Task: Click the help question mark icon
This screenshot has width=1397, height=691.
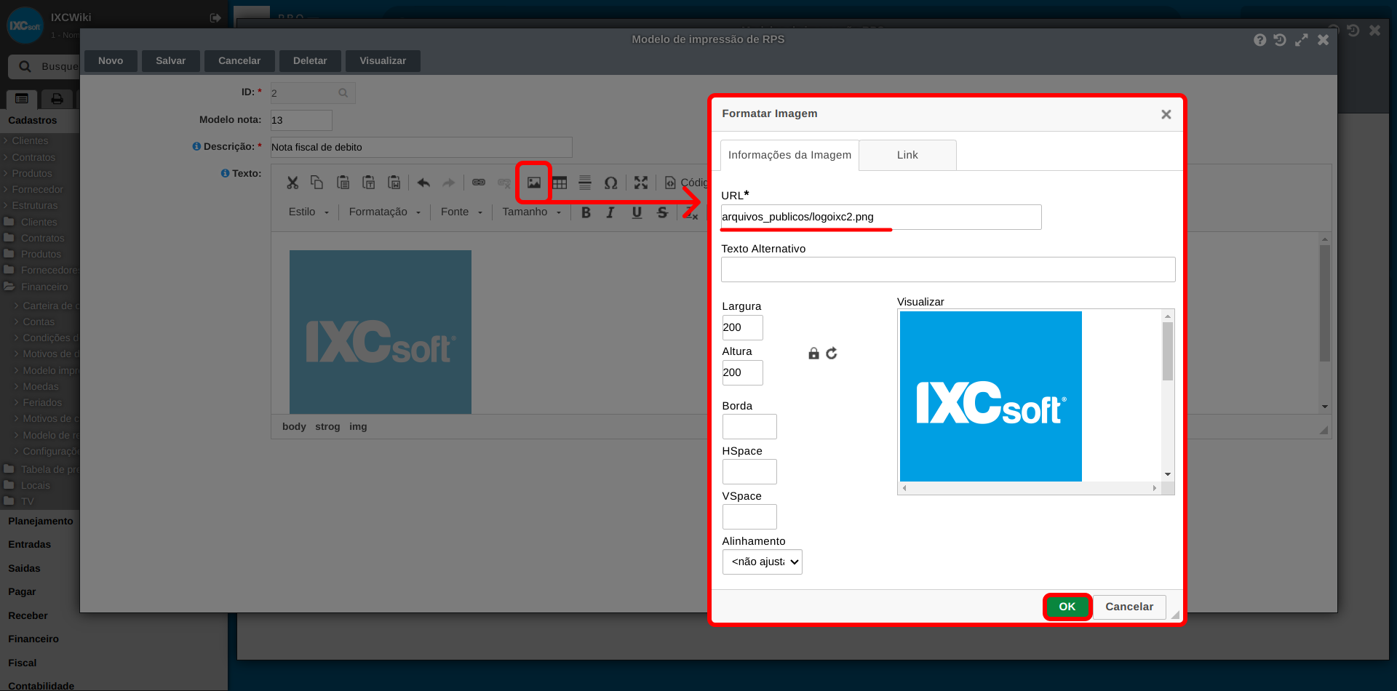Action: point(1259,40)
